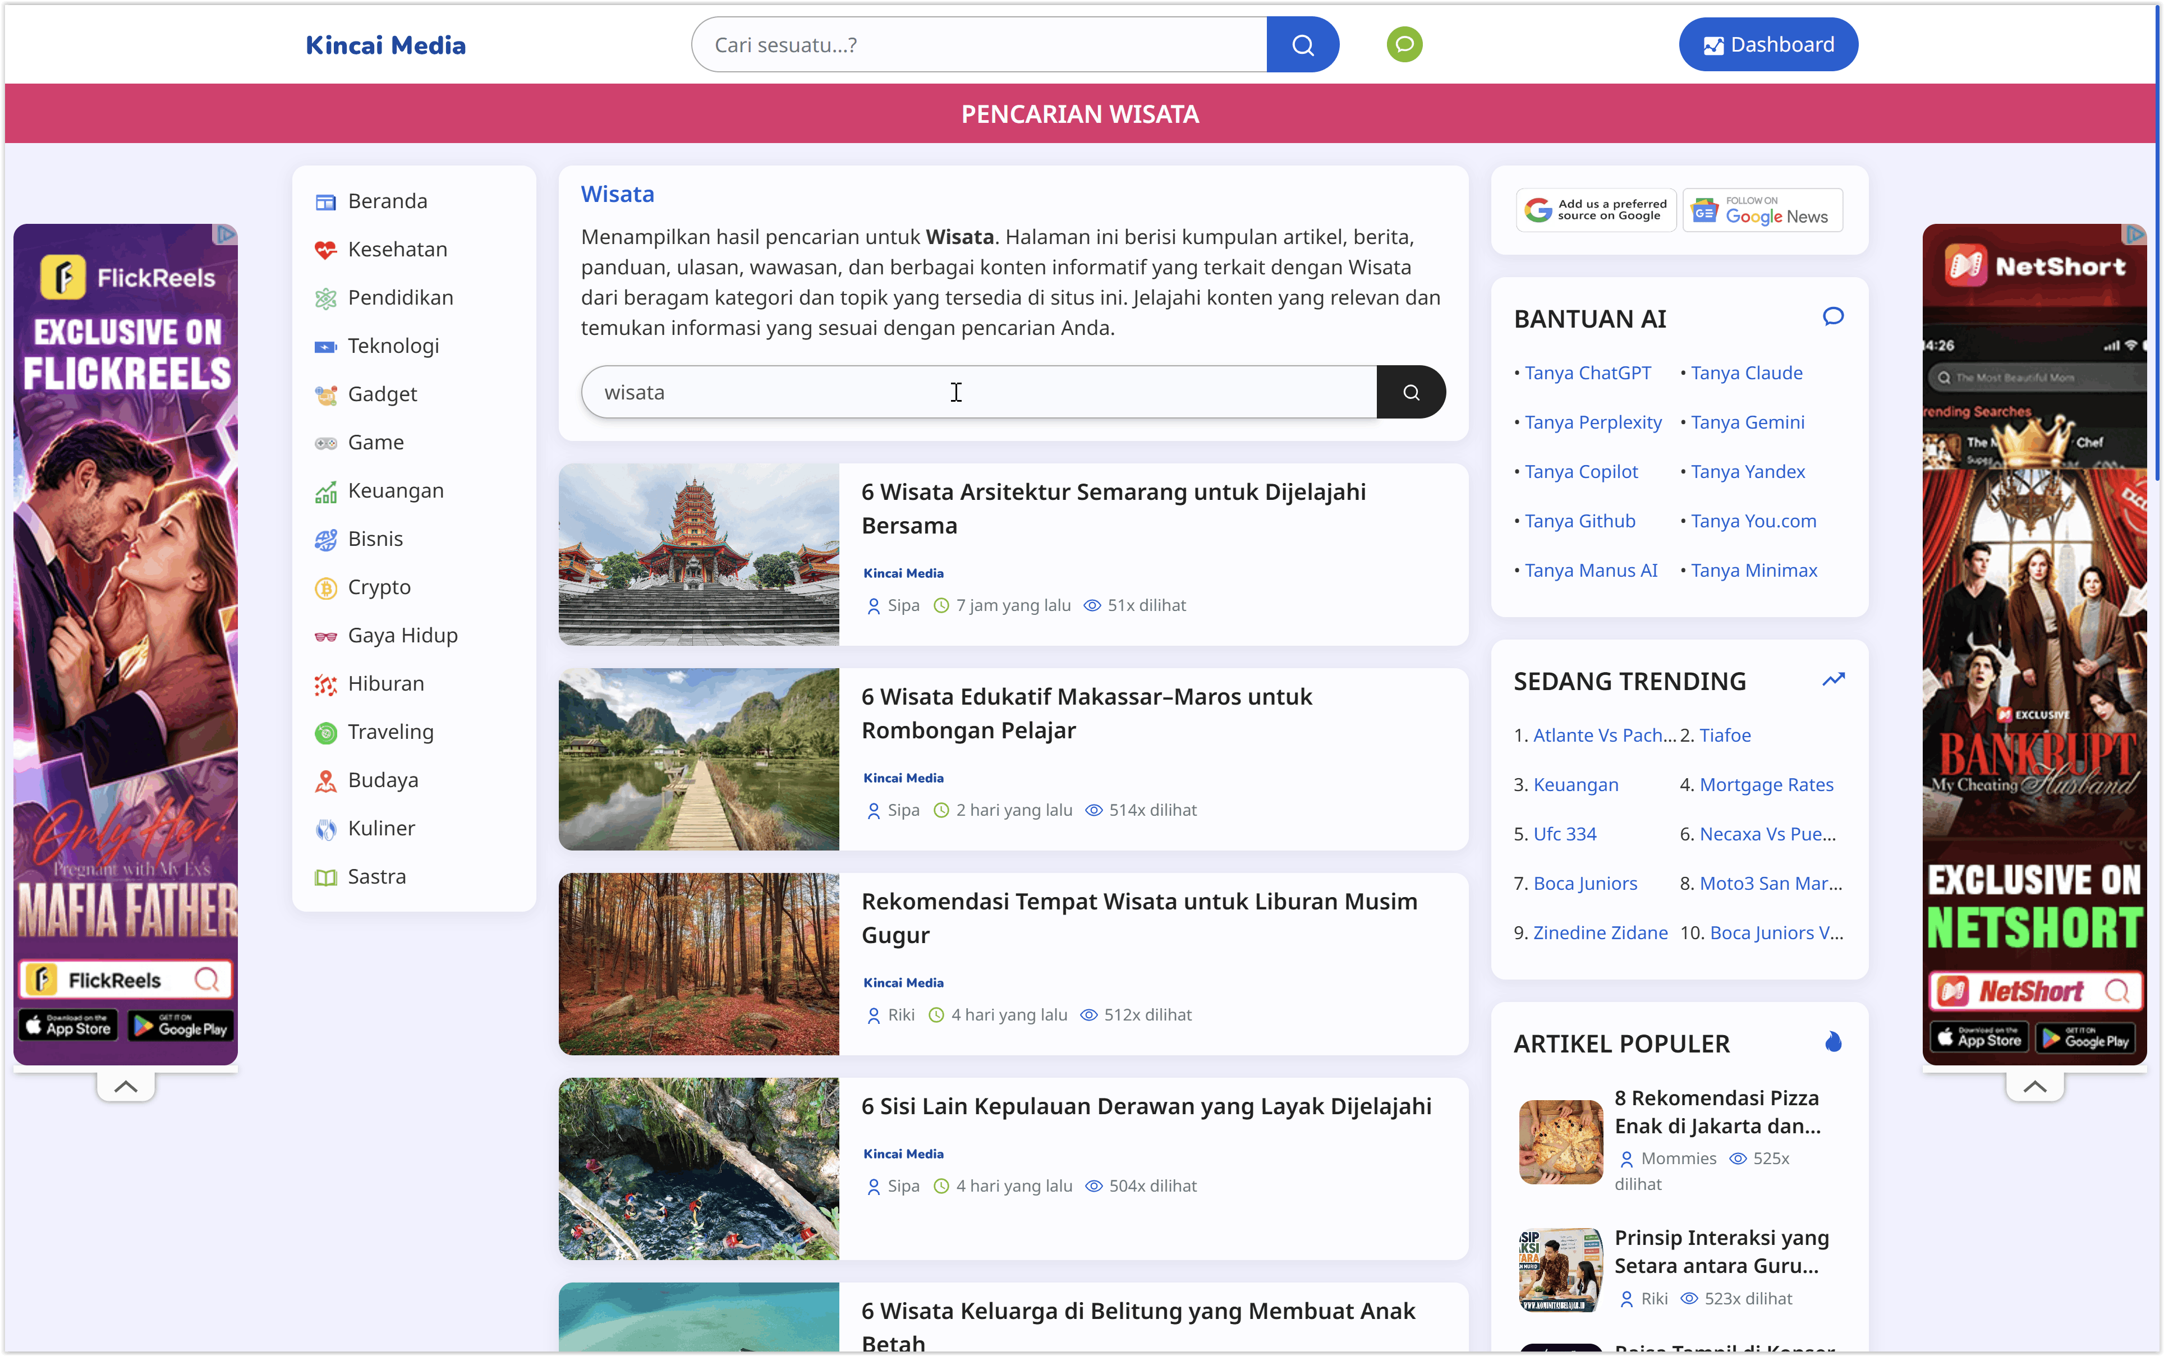
Task: Click the Pendidikan atom icon
Action: click(x=325, y=298)
